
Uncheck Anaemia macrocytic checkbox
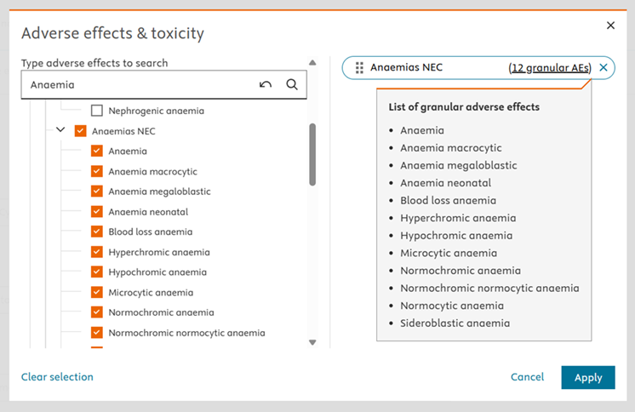[x=97, y=171]
